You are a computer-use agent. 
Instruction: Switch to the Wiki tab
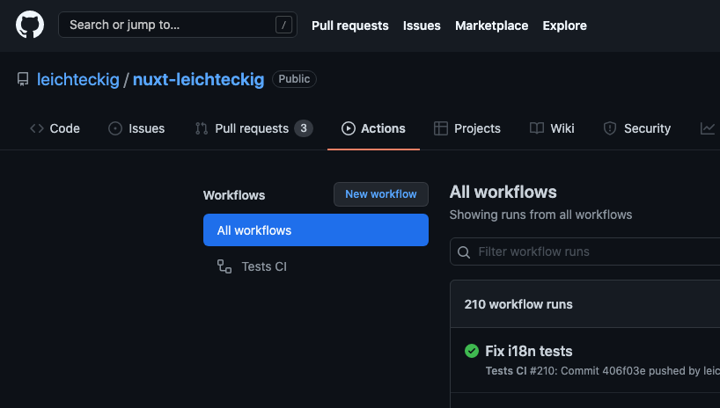[552, 128]
